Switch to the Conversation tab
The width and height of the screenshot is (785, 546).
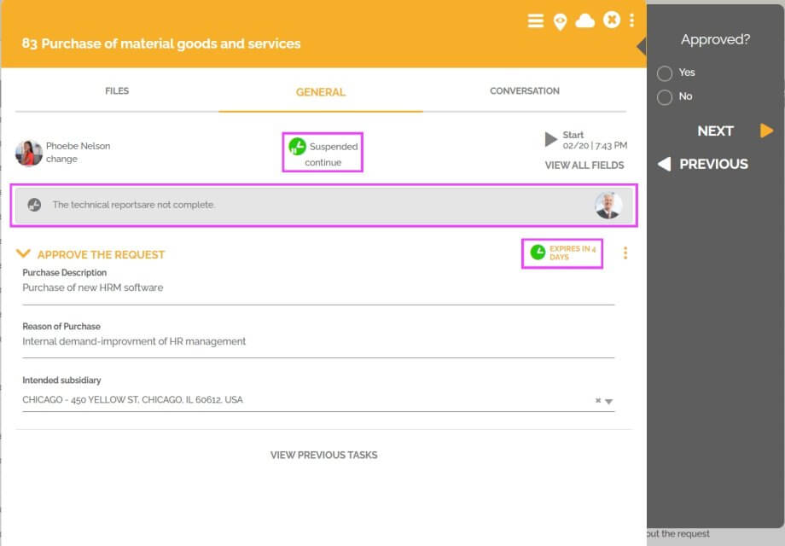pyautogui.click(x=524, y=90)
